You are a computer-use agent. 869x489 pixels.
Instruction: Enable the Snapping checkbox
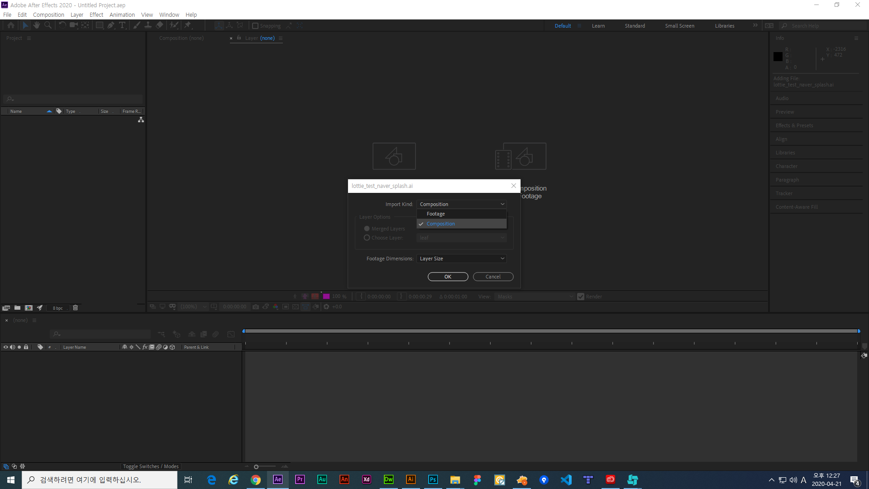coord(255,26)
